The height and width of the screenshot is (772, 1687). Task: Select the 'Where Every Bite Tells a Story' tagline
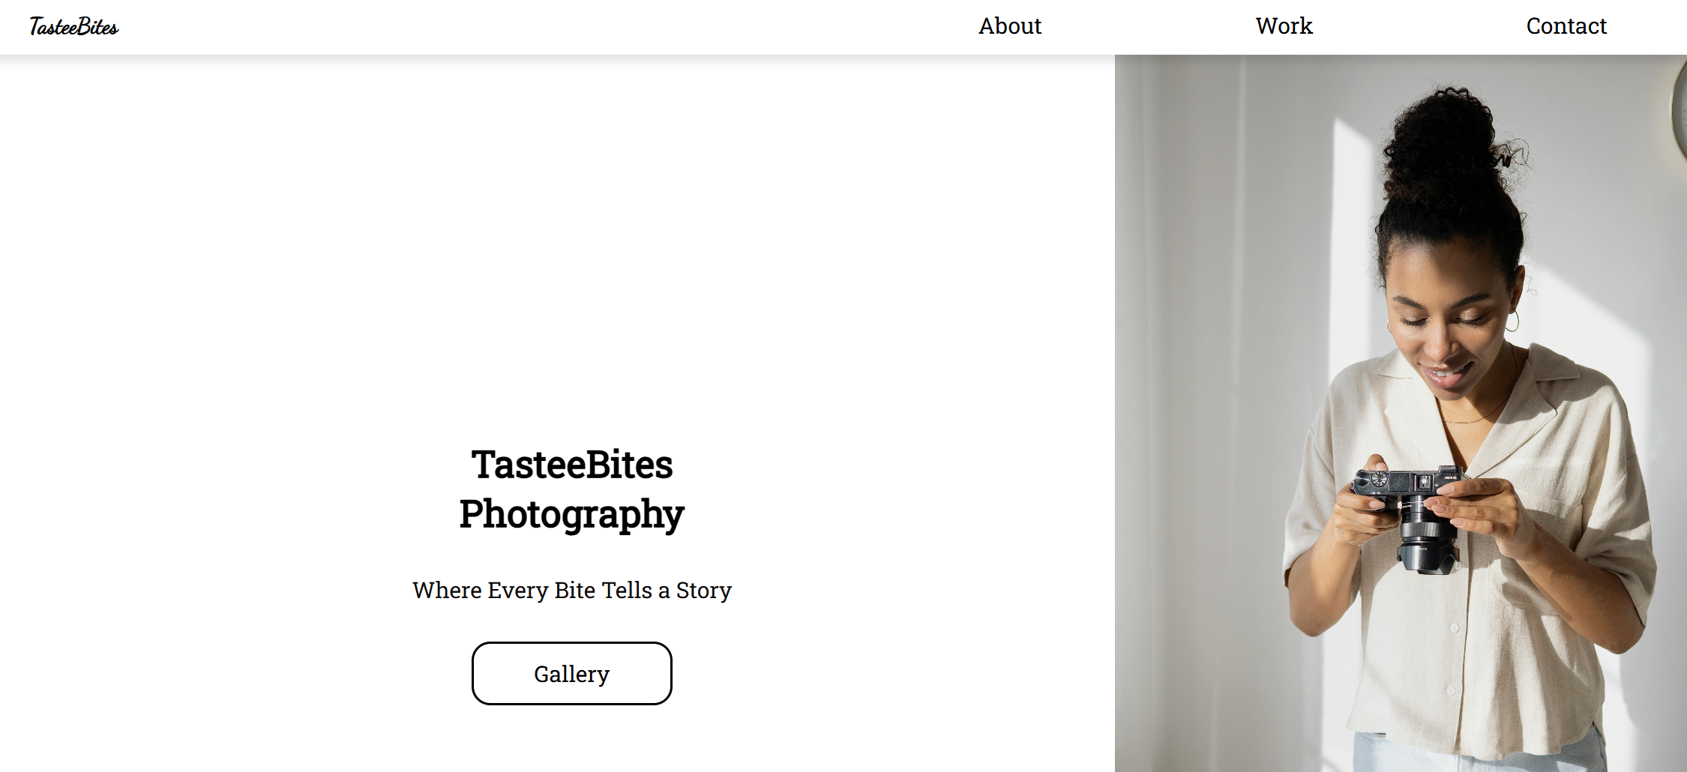[571, 590]
